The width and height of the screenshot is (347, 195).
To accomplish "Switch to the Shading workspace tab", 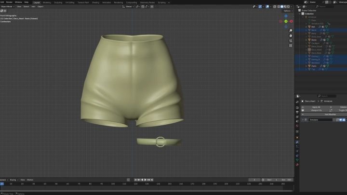I will (x=95, y=3).
